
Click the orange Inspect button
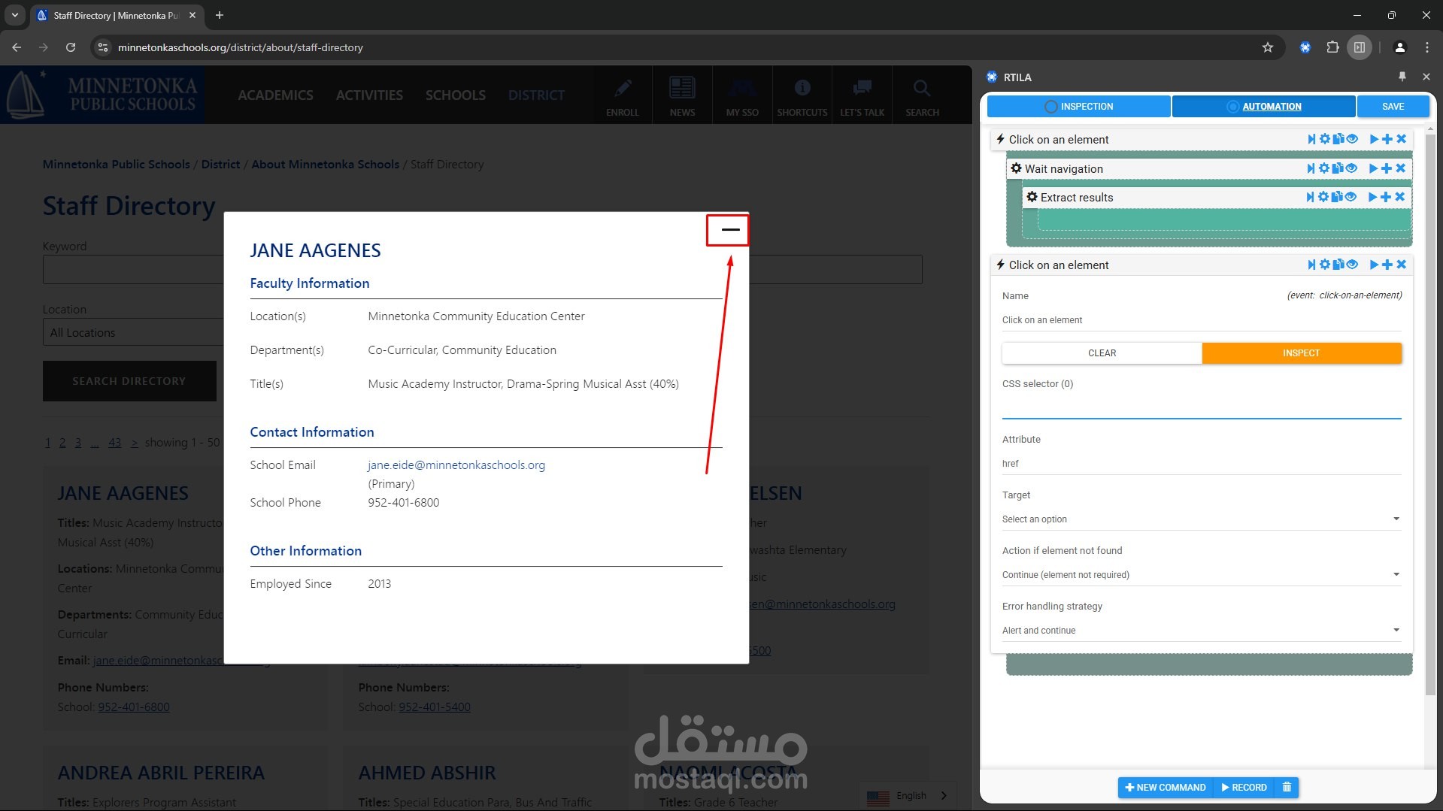point(1302,353)
